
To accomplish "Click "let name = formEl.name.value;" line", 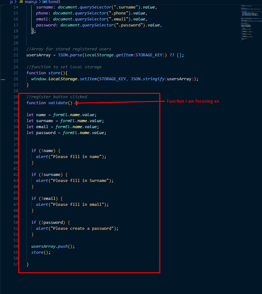I will (61, 115).
